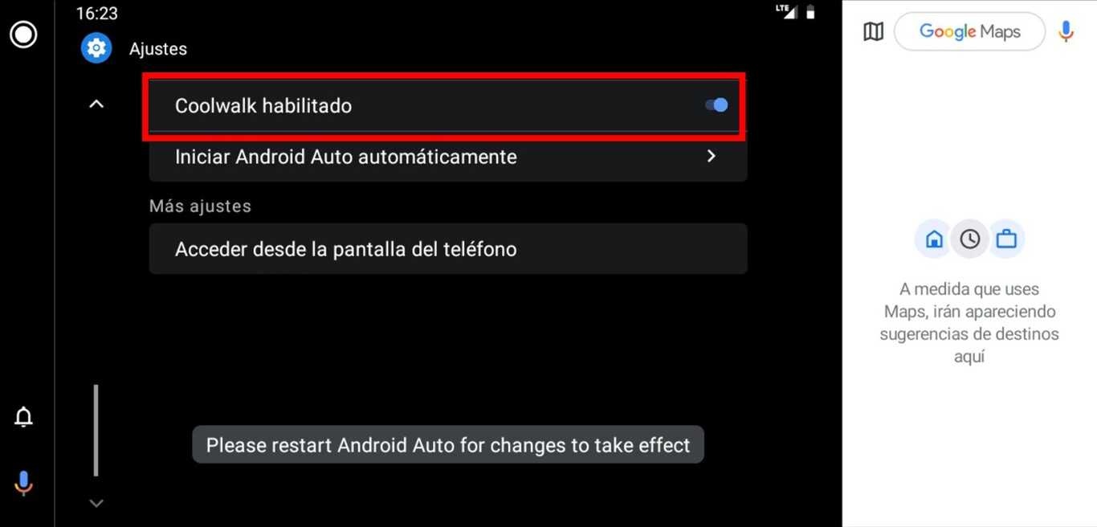
Task: Open Iniciar Android Auto automáticamente setting
Action: click(x=448, y=157)
